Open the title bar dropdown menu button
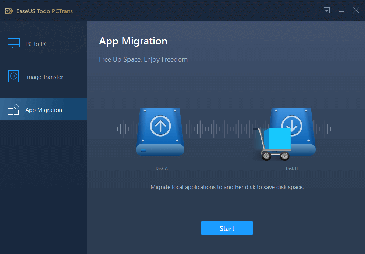 pyautogui.click(x=327, y=10)
